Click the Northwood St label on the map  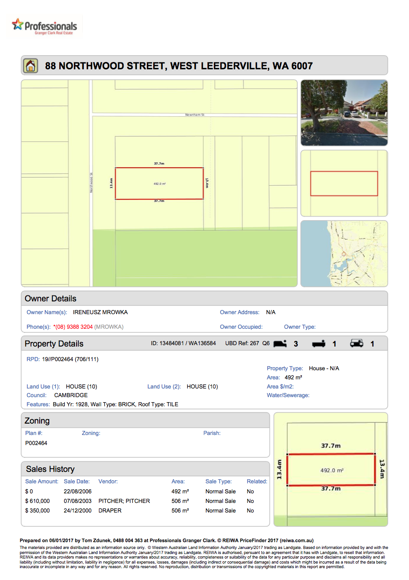click(x=91, y=182)
